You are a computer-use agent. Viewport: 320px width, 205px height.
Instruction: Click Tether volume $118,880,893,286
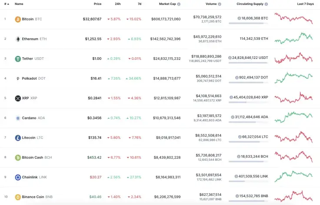coord(207,56)
